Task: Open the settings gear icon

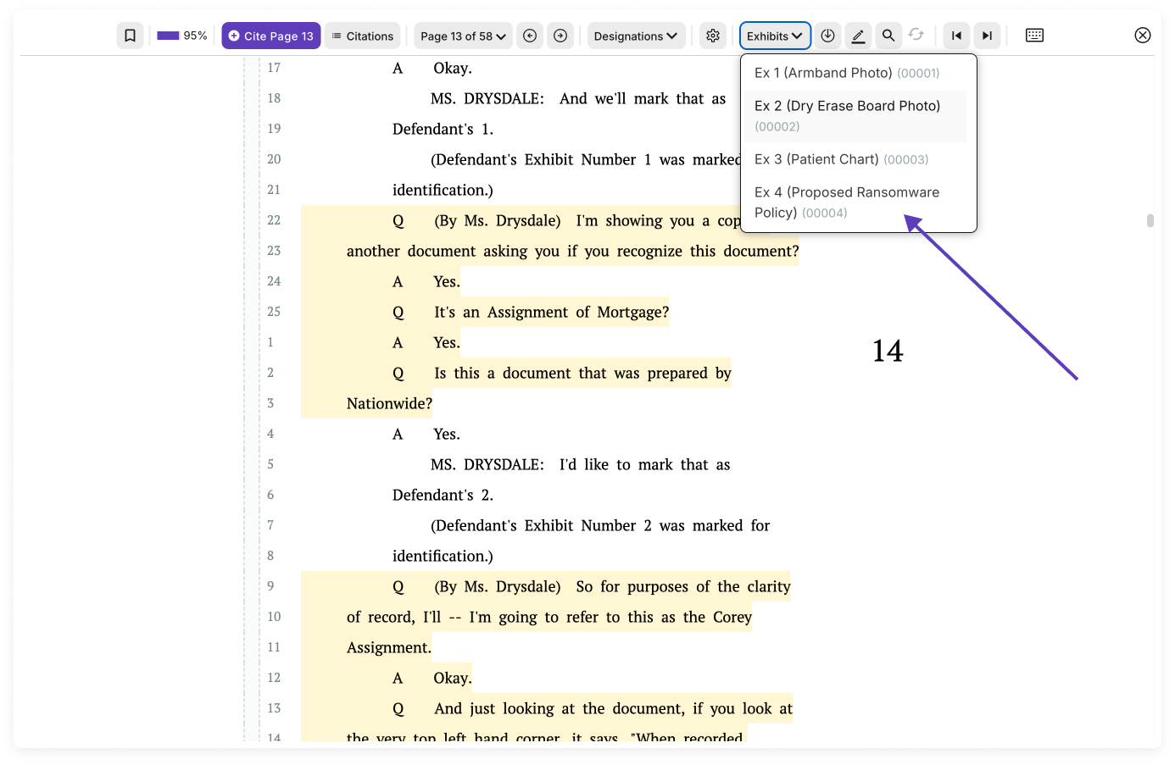Action: (x=713, y=35)
